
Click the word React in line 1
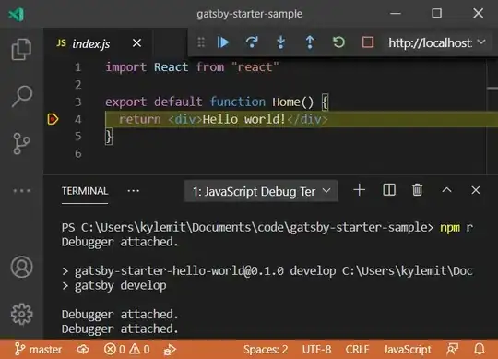pos(171,67)
